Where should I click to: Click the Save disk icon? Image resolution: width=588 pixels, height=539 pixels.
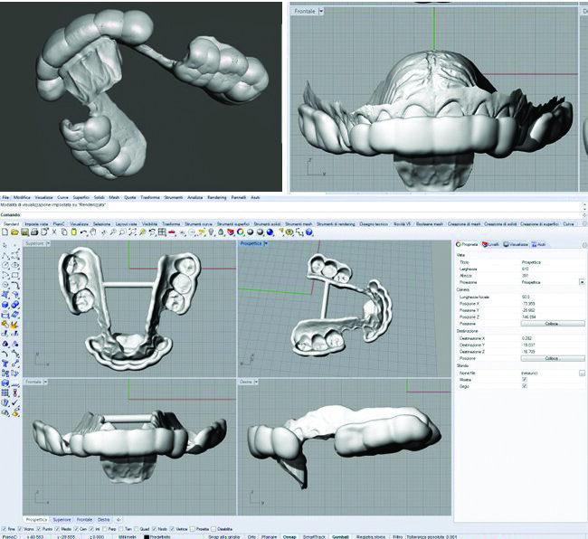23,232
